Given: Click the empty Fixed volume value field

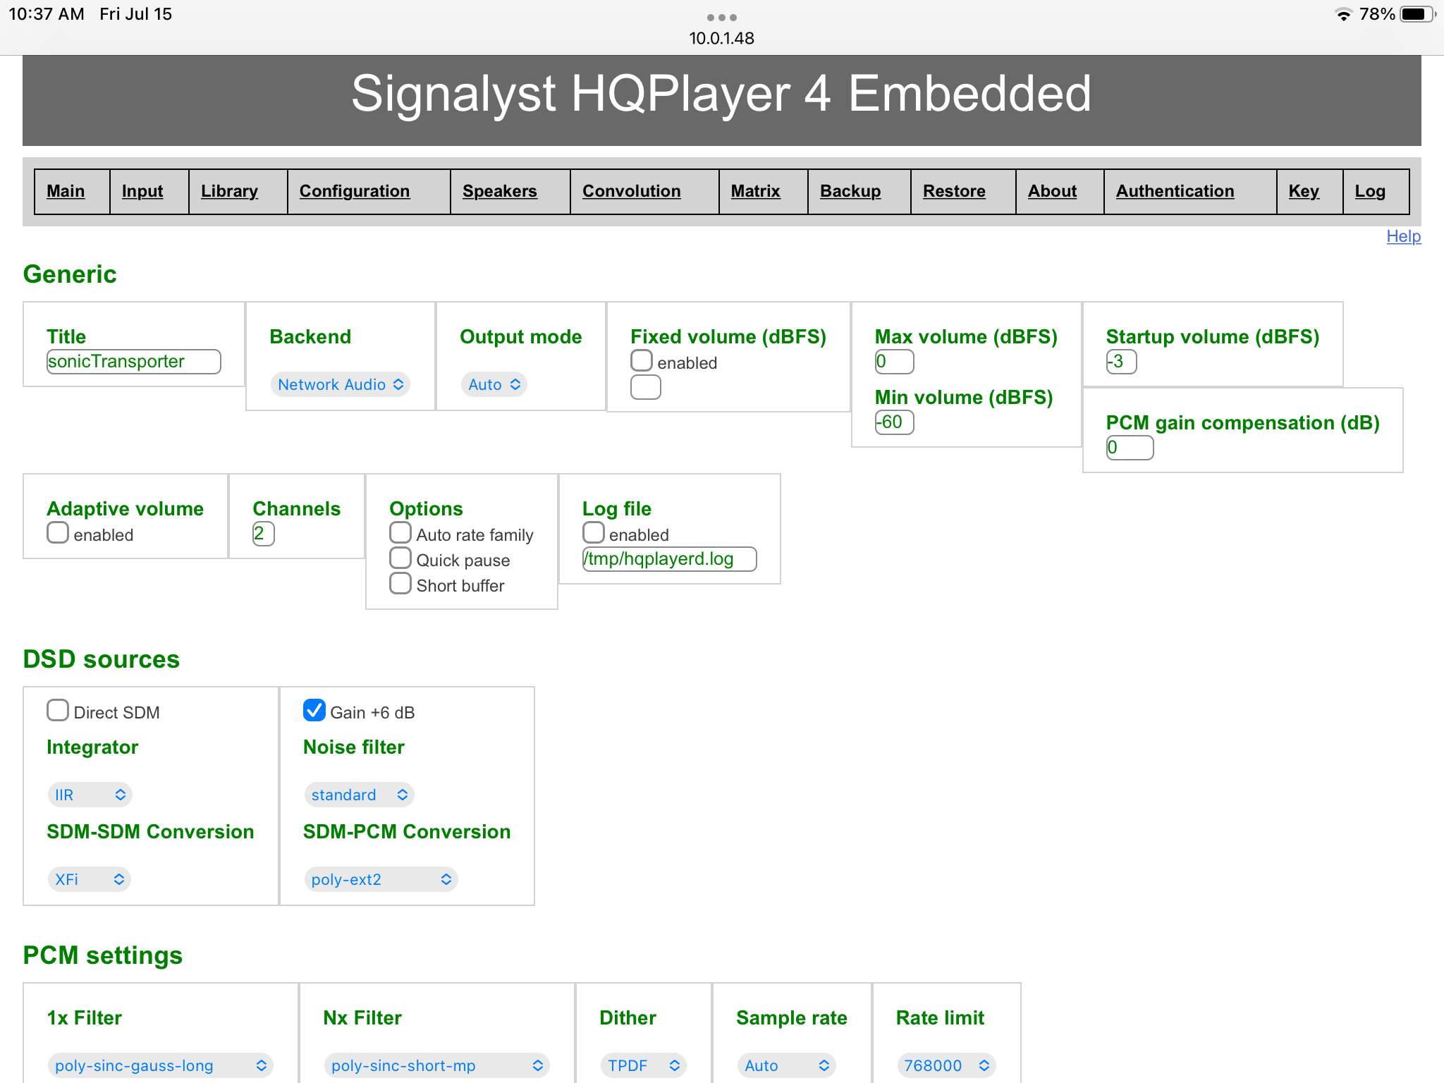Looking at the screenshot, I should [646, 387].
